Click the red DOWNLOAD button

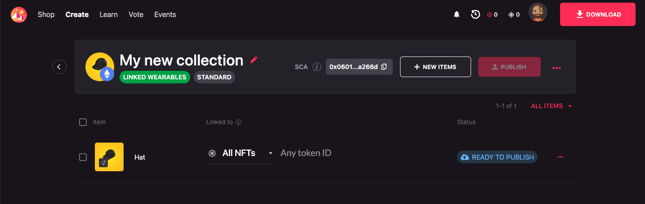[597, 15]
